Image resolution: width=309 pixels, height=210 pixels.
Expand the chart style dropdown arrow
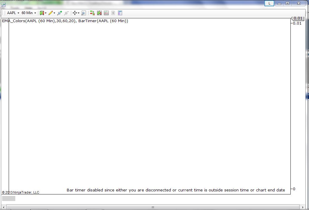tap(46, 13)
